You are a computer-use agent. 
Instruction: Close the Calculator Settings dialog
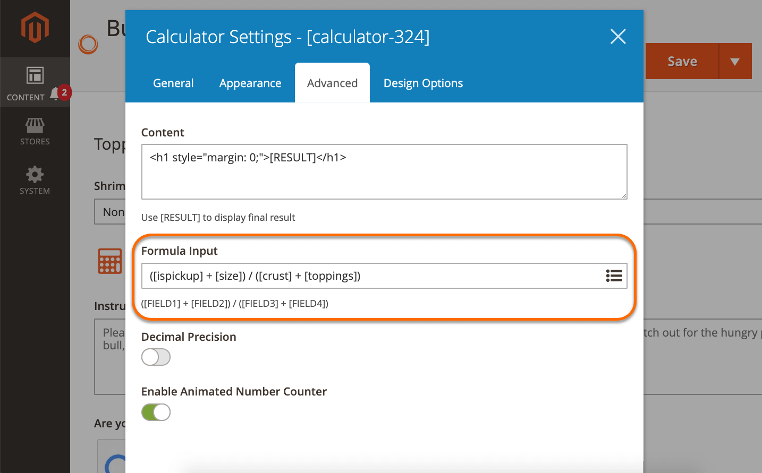pos(618,37)
